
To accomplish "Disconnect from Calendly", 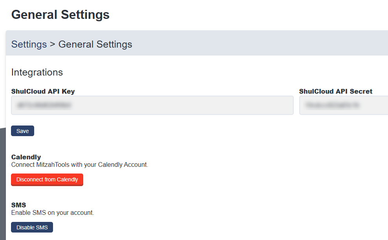I will tap(47, 179).
